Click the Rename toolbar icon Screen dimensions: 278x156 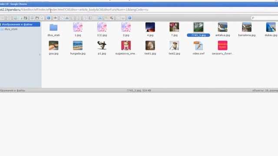(x=90, y=18)
